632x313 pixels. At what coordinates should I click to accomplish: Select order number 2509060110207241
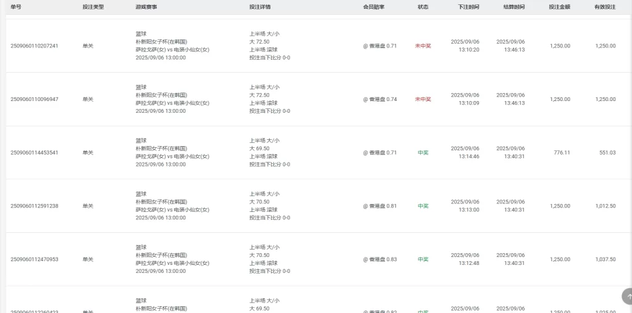pos(35,46)
